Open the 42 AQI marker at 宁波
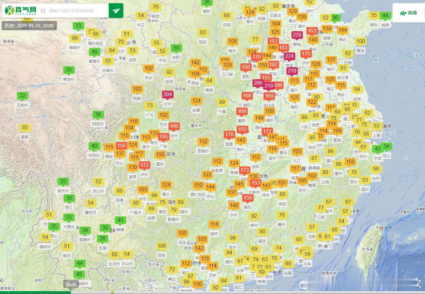 point(378,149)
